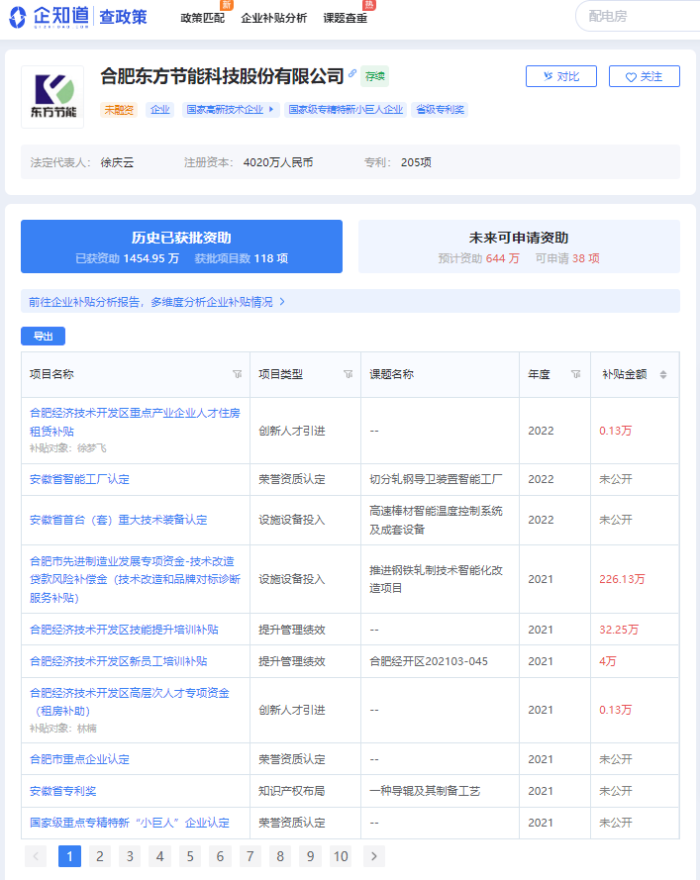This screenshot has width=700, height=880.
Task: Open 合肥经济技术开发区高层次人才专项资金 link
Action: (x=130, y=702)
